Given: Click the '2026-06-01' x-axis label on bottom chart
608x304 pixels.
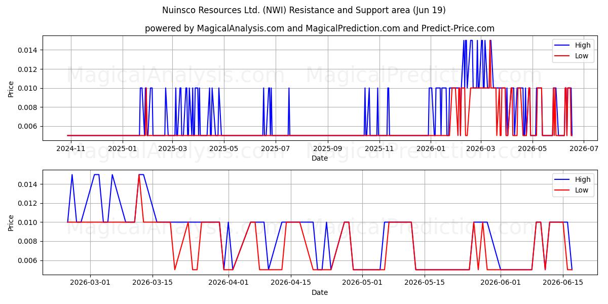Looking at the screenshot, I should pyautogui.click(x=501, y=283).
